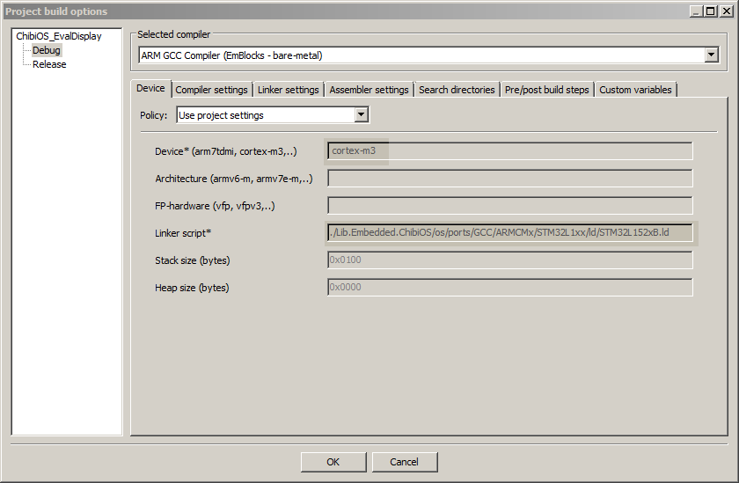The width and height of the screenshot is (739, 483).
Task: Click the 'Architecture (armv6-m, armv7e-m,..)' label
Action: coord(234,179)
